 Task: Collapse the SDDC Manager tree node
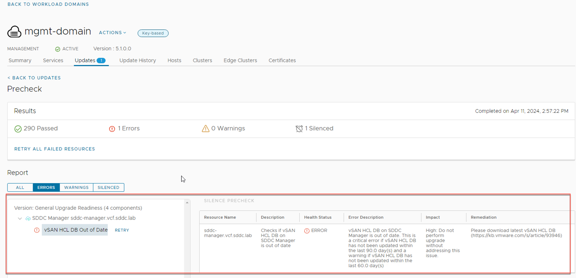pyautogui.click(x=20, y=218)
